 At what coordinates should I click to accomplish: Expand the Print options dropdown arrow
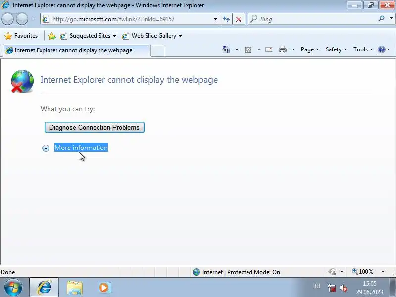(293, 49)
